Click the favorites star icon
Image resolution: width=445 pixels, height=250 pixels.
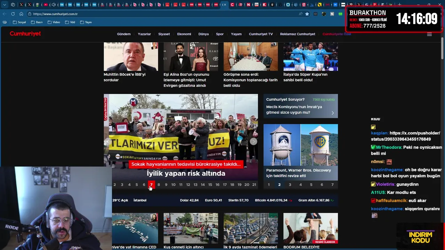[307, 14]
